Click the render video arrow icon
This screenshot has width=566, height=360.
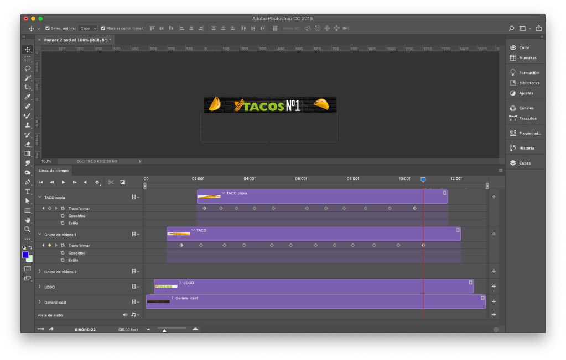click(x=51, y=329)
